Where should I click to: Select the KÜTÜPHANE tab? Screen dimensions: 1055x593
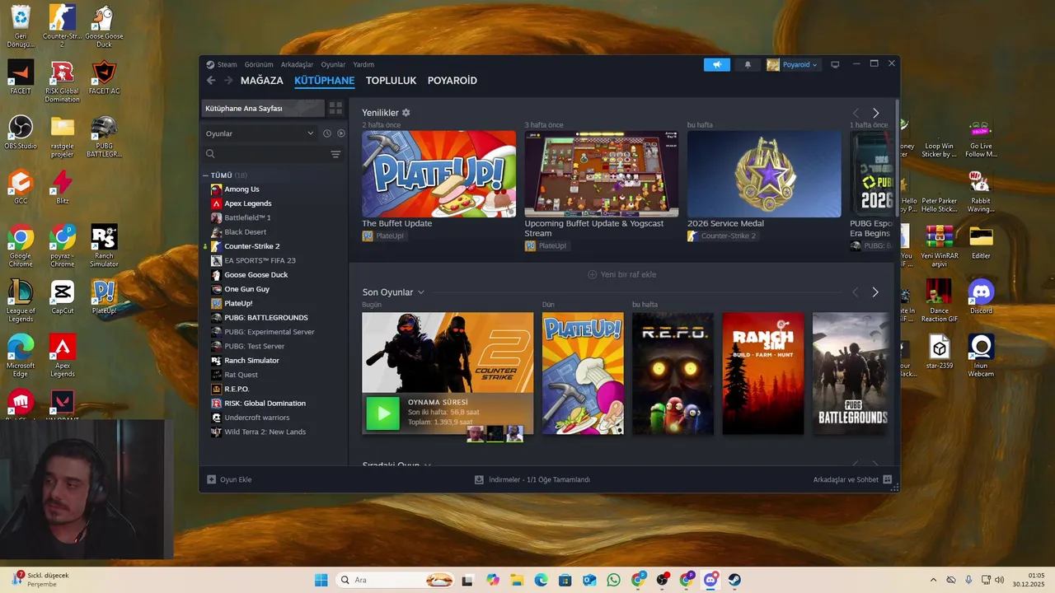[x=325, y=81]
